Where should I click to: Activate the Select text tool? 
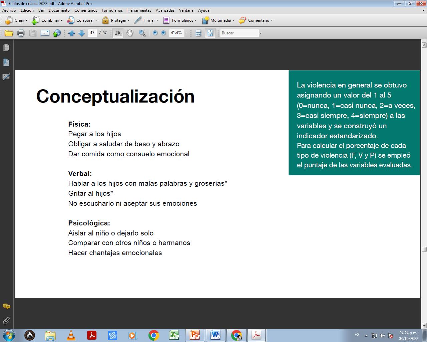118,33
